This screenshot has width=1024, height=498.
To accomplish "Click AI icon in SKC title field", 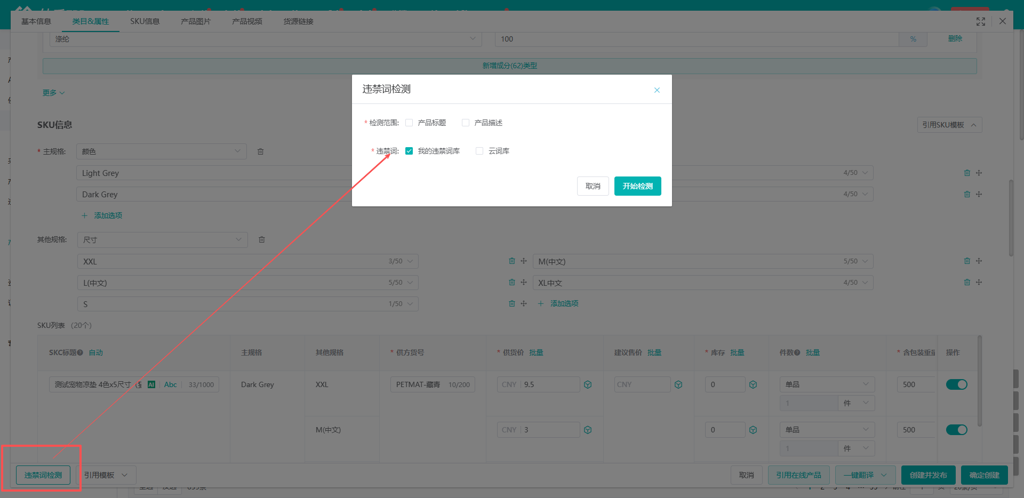I will click(x=151, y=384).
